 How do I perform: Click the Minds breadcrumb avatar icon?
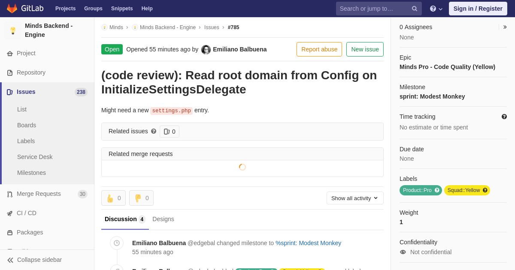(x=104, y=27)
